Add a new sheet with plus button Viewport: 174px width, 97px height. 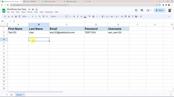7,95
